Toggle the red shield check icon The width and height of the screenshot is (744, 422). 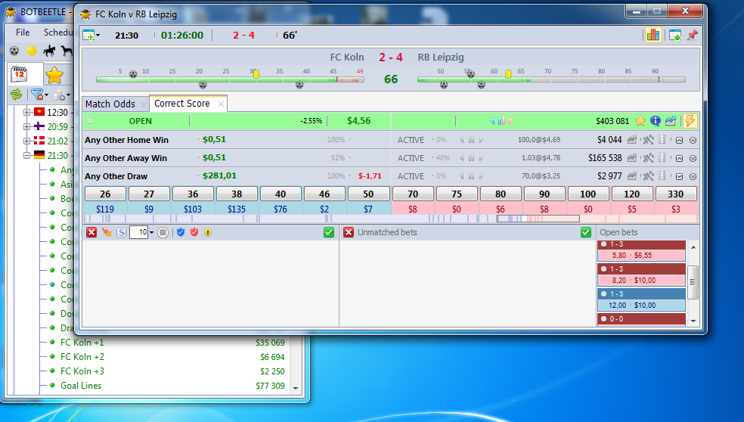click(194, 232)
